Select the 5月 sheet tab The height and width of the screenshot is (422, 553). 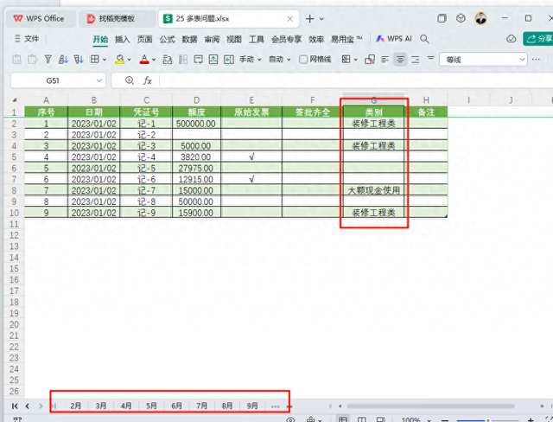tap(151, 406)
